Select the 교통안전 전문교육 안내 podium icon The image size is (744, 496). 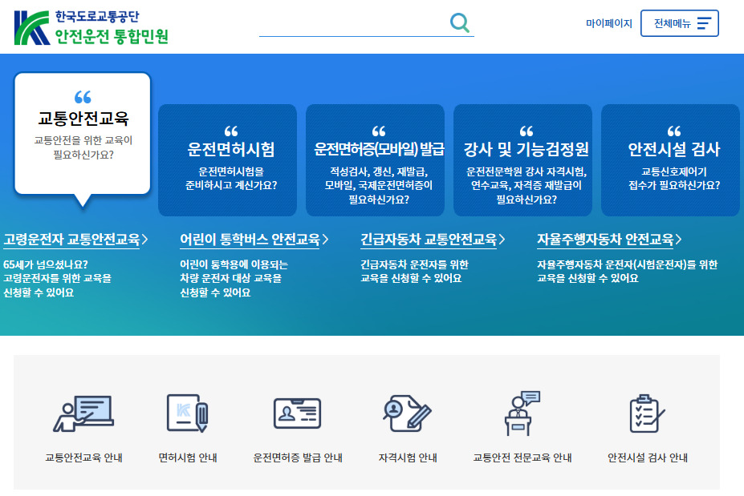tap(522, 412)
